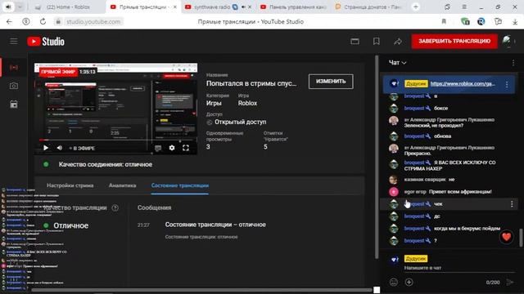Click the Открытый доступ visibility text
The height and width of the screenshot is (294, 524).
pos(240,122)
